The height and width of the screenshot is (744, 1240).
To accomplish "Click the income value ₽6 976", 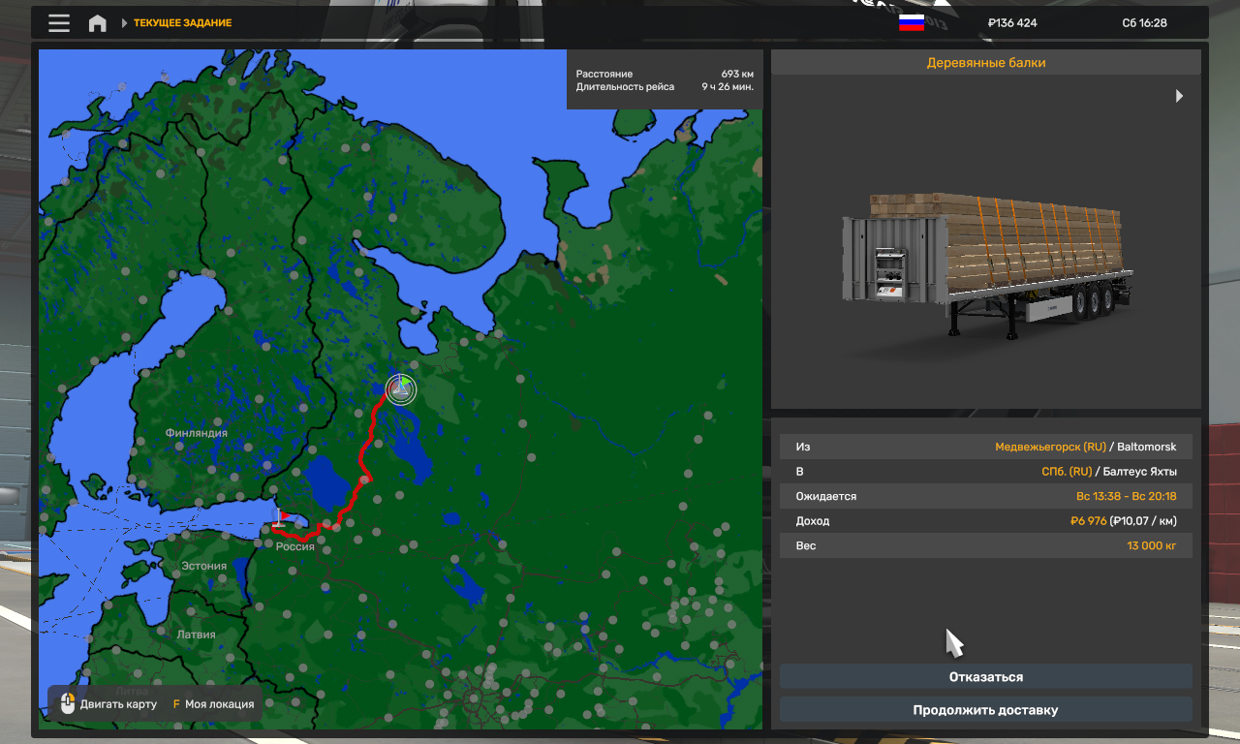I will tap(1088, 521).
